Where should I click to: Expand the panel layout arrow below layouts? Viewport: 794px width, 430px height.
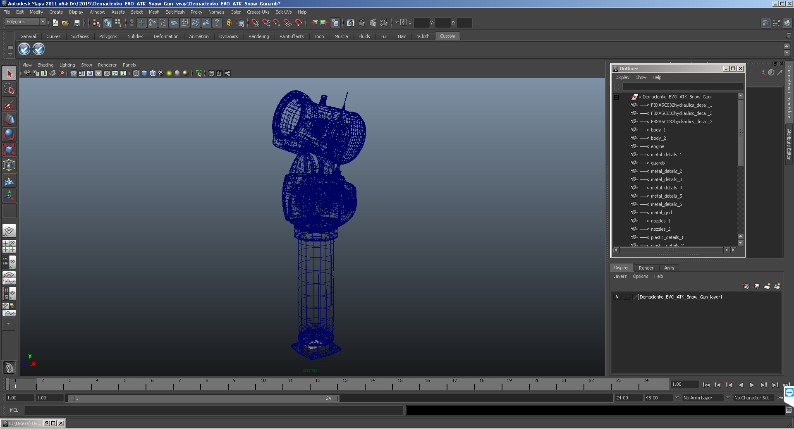8,324
